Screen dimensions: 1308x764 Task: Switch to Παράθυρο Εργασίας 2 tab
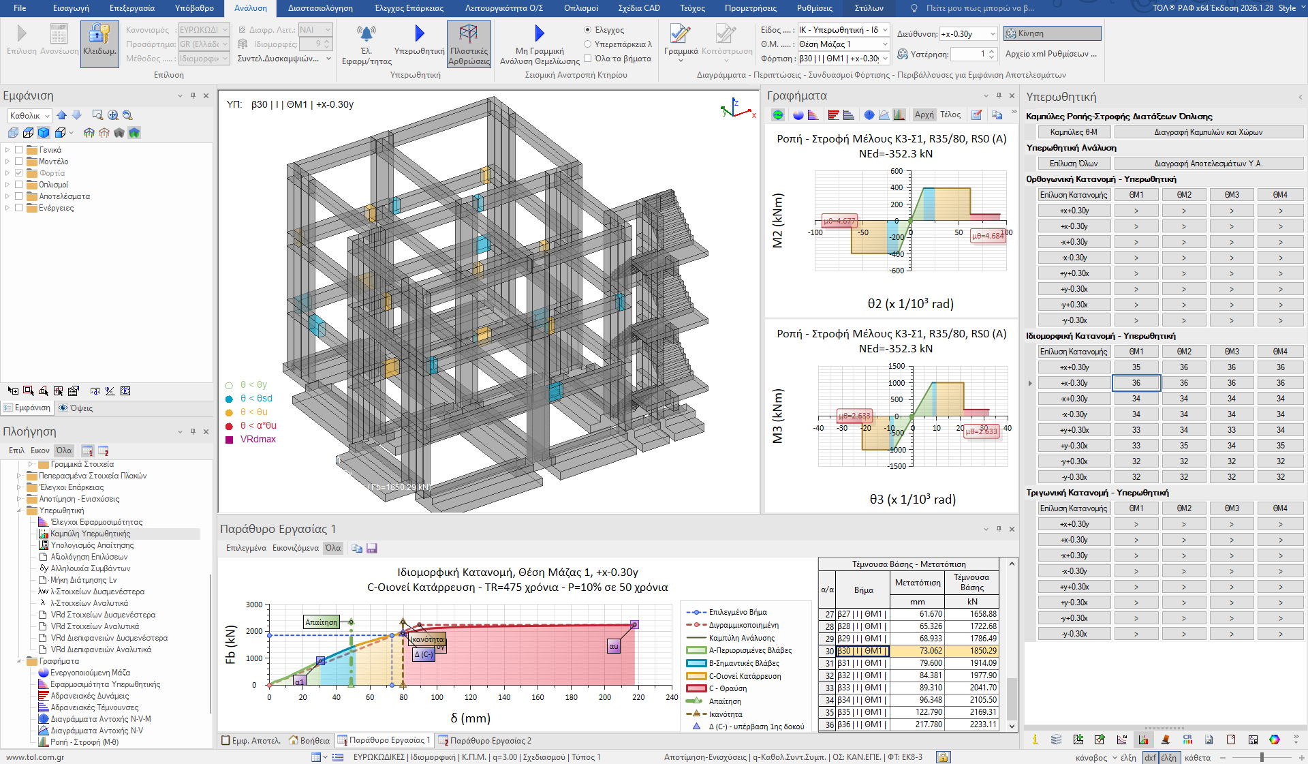[x=485, y=740]
